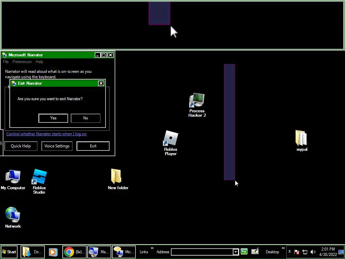Screen dimensions: 345x259
Task: Select the Network desktop icon
Action: (13, 218)
